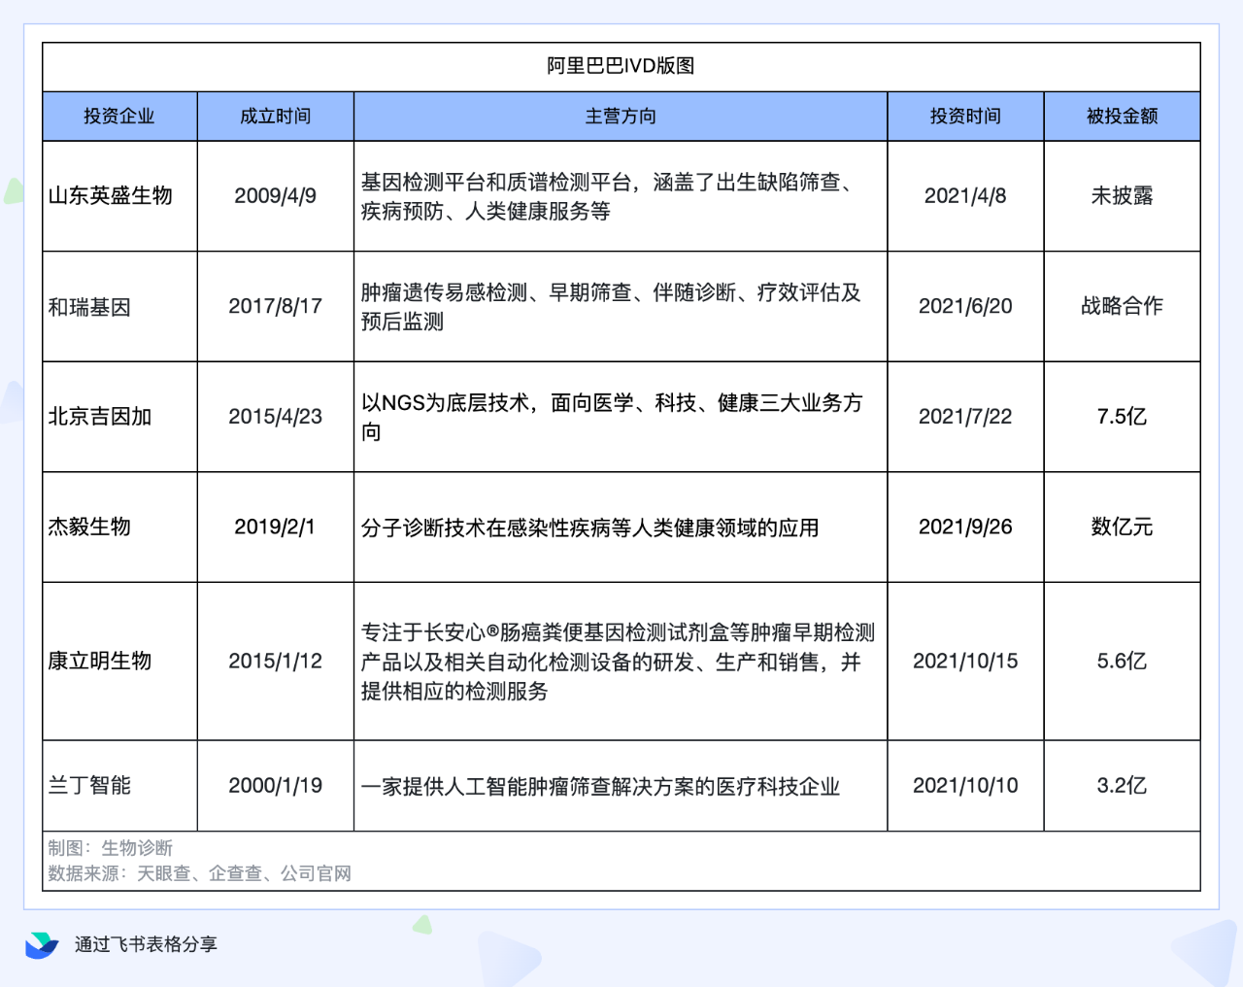Screen dimensions: 1243x987
Task: Click the '通过飞书表格分享' text link
Action: 146,944
